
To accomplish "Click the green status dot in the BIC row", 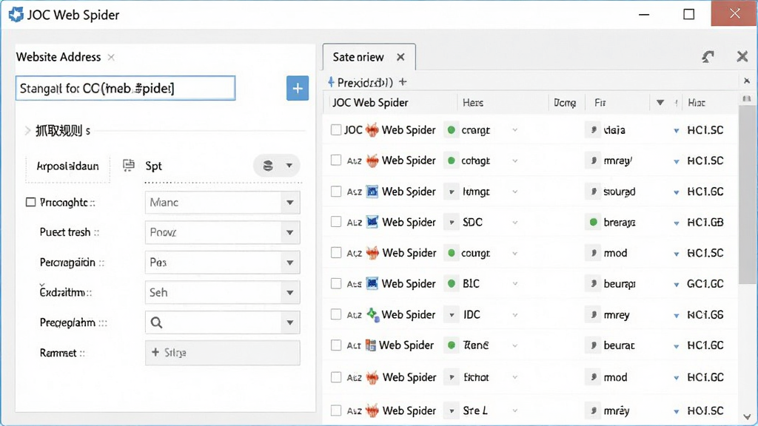I will click(451, 283).
